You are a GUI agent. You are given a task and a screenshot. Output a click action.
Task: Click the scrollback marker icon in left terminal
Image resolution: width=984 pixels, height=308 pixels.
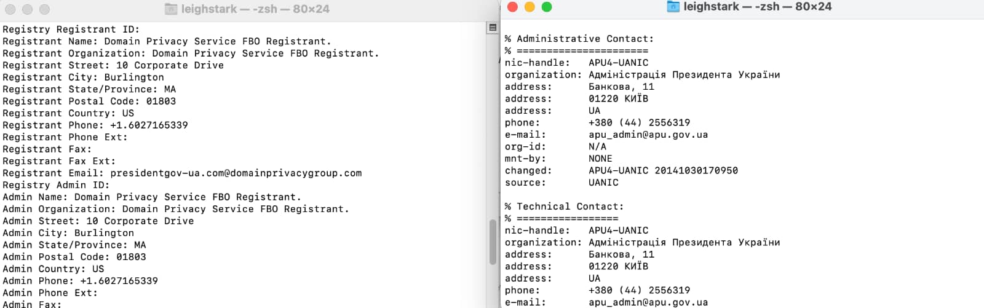(493, 28)
